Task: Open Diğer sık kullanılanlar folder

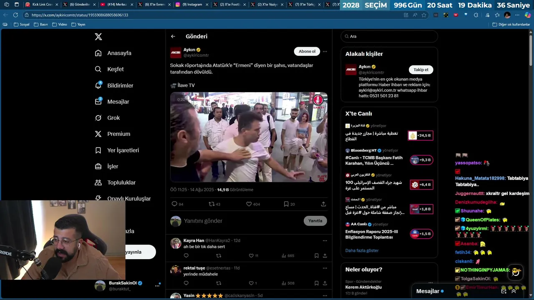Action: pos(511,25)
